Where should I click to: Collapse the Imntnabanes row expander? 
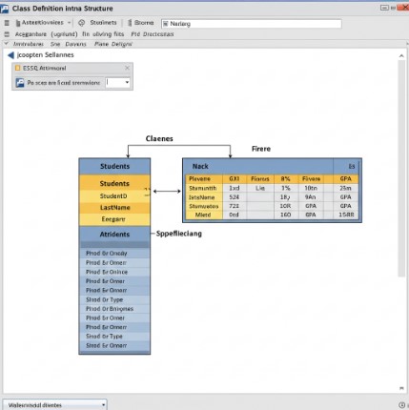pyautogui.click(x=6, y=44)
